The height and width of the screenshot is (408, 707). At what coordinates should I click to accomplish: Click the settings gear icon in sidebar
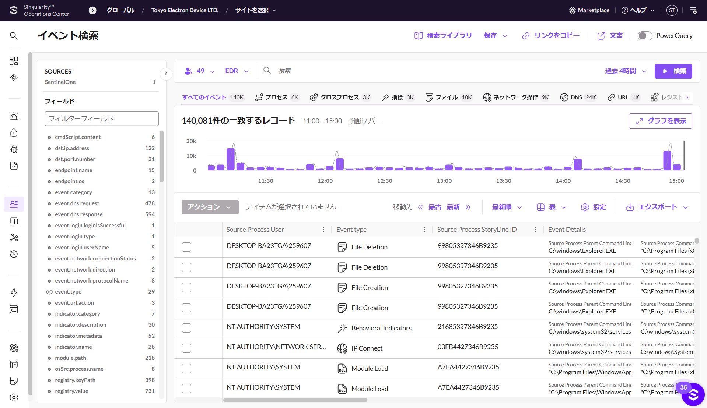point(14,397)
